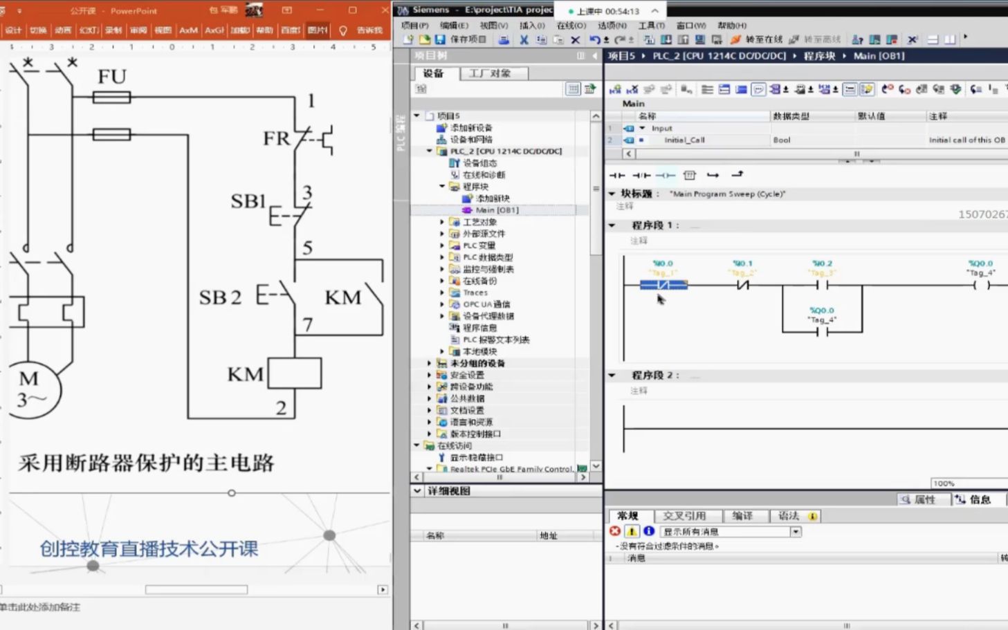Expand the 程序块 tree node
This screenshot has height=630, width=1008.
(441, 186)
